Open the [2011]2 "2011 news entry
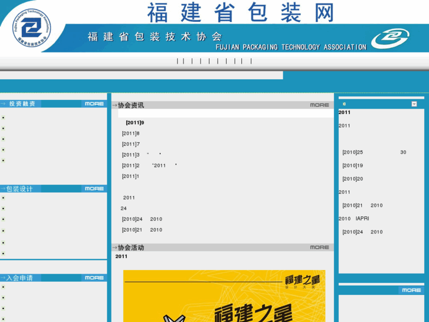Screen dimensions: 429x322 tap(149, 165)
